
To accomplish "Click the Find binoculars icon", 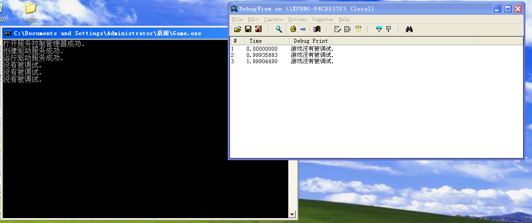I will tap(409, 29).
